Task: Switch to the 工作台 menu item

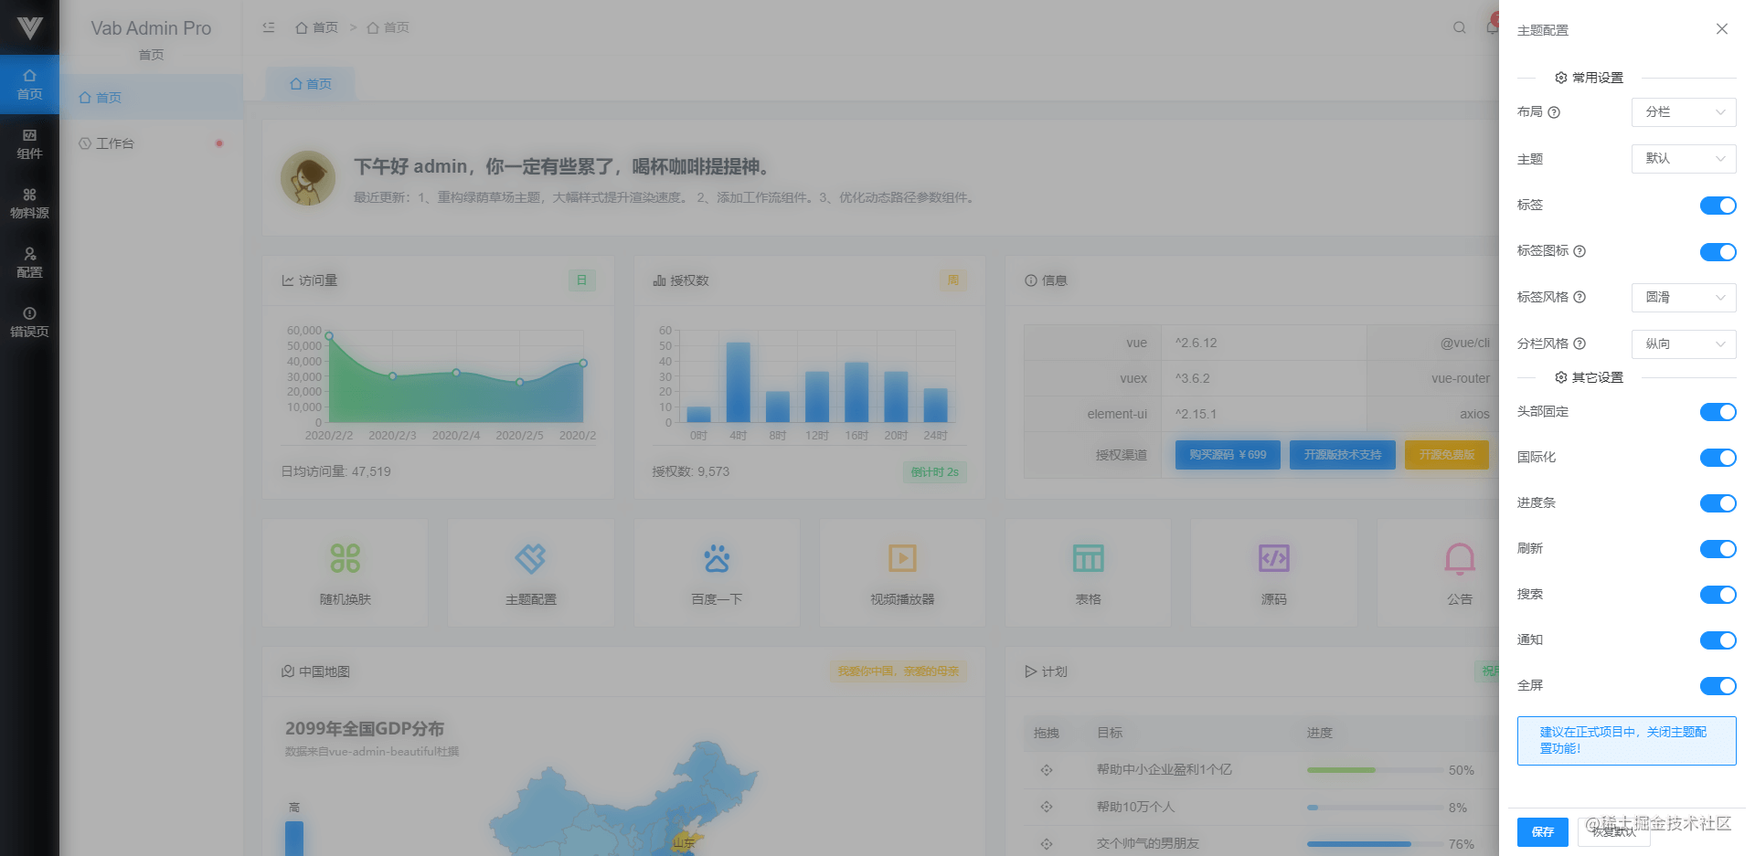Action: click(115, 143)
